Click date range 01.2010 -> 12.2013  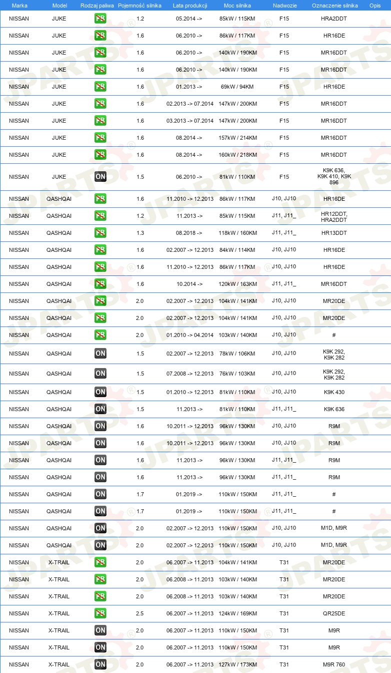pos(190,392)
